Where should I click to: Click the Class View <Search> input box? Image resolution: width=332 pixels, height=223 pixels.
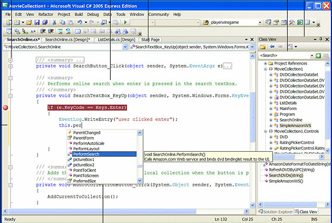coord(284,56)
